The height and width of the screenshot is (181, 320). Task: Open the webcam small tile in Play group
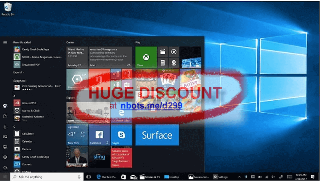pos(174,63)
